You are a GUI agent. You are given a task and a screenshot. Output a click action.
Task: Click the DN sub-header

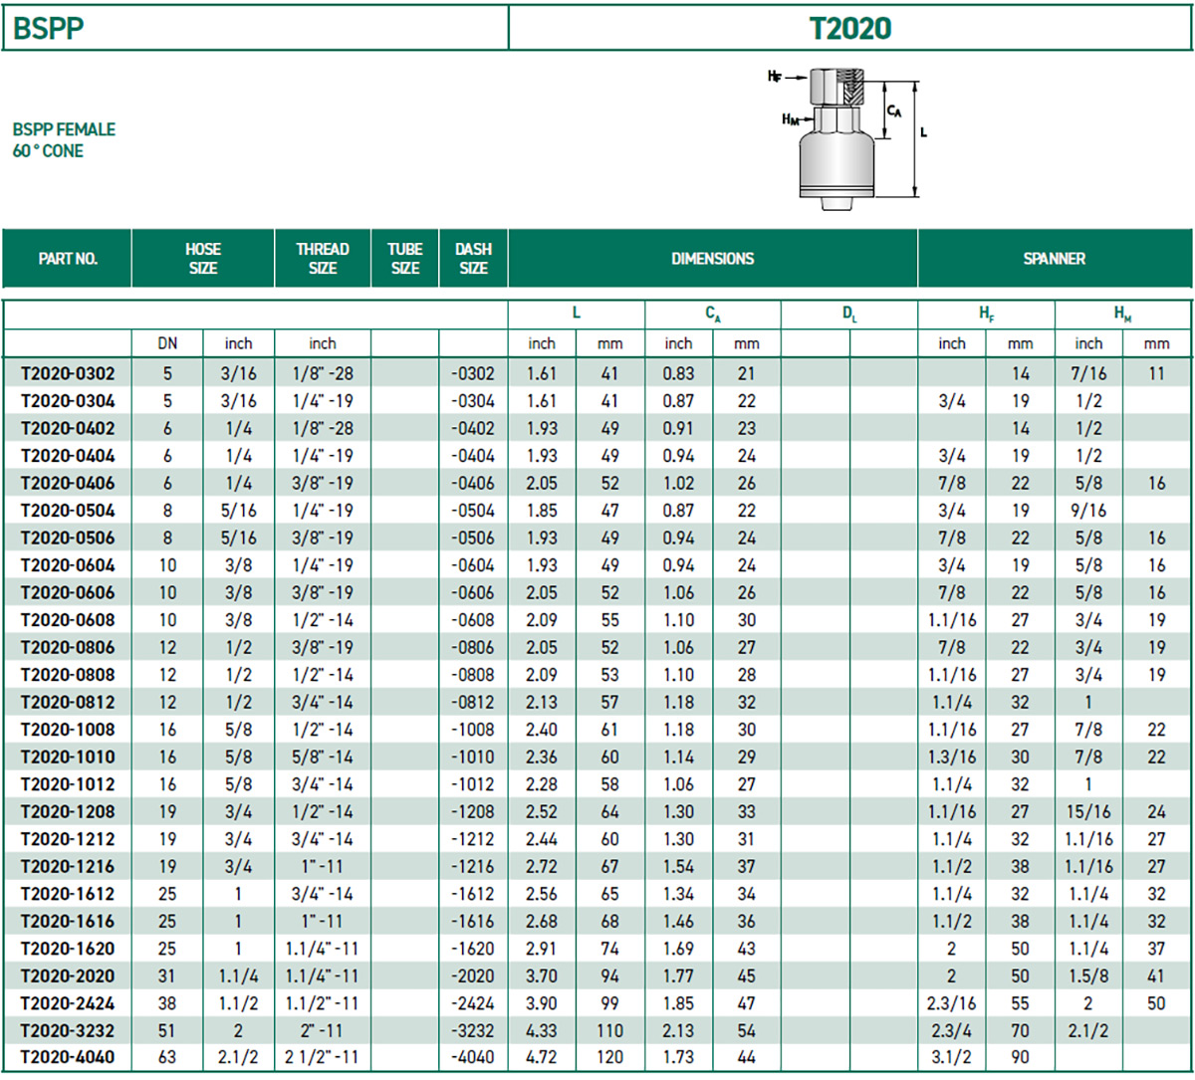click(167, 343)
